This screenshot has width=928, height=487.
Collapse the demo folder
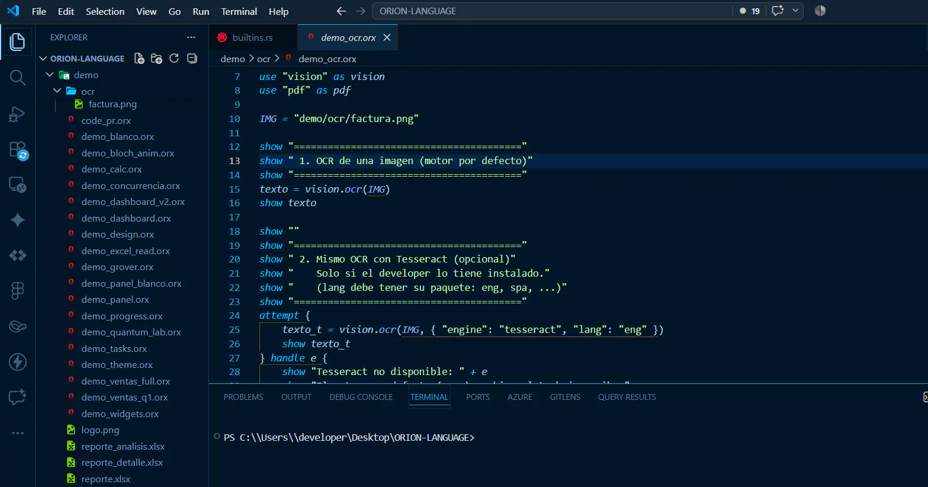50,75
